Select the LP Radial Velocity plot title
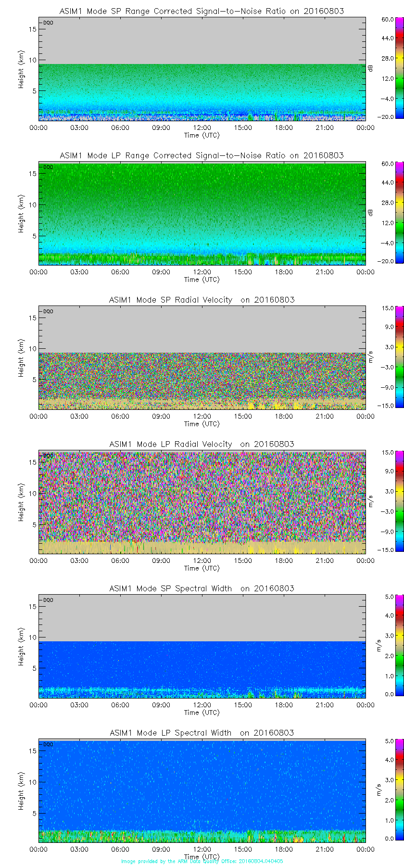404x866 pixels. 202,444
